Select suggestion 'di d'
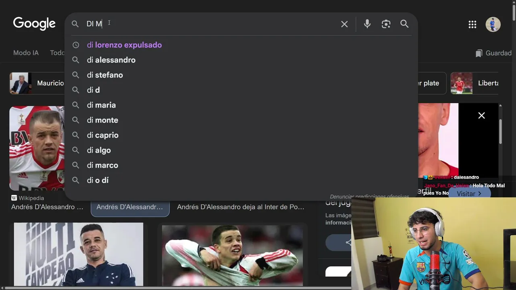516x290 pixels. 241,90
